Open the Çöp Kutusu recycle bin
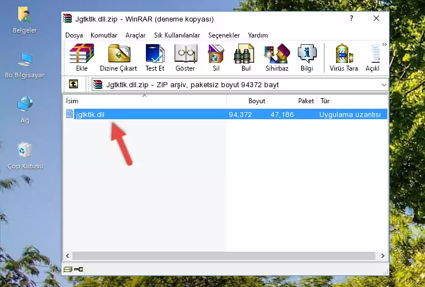 coord(25,156)
